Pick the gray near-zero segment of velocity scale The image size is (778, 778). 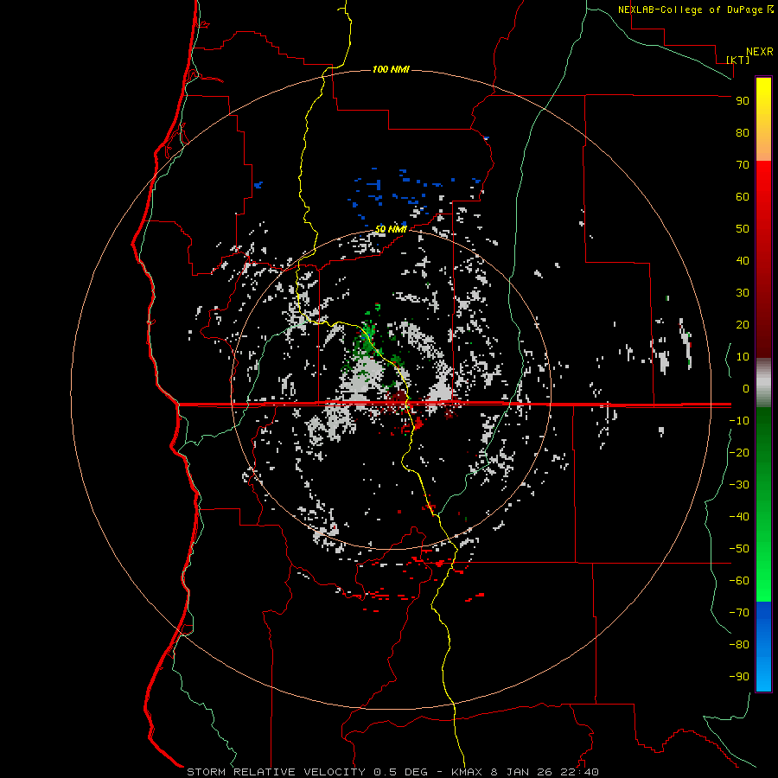click(x=763, y=383)
